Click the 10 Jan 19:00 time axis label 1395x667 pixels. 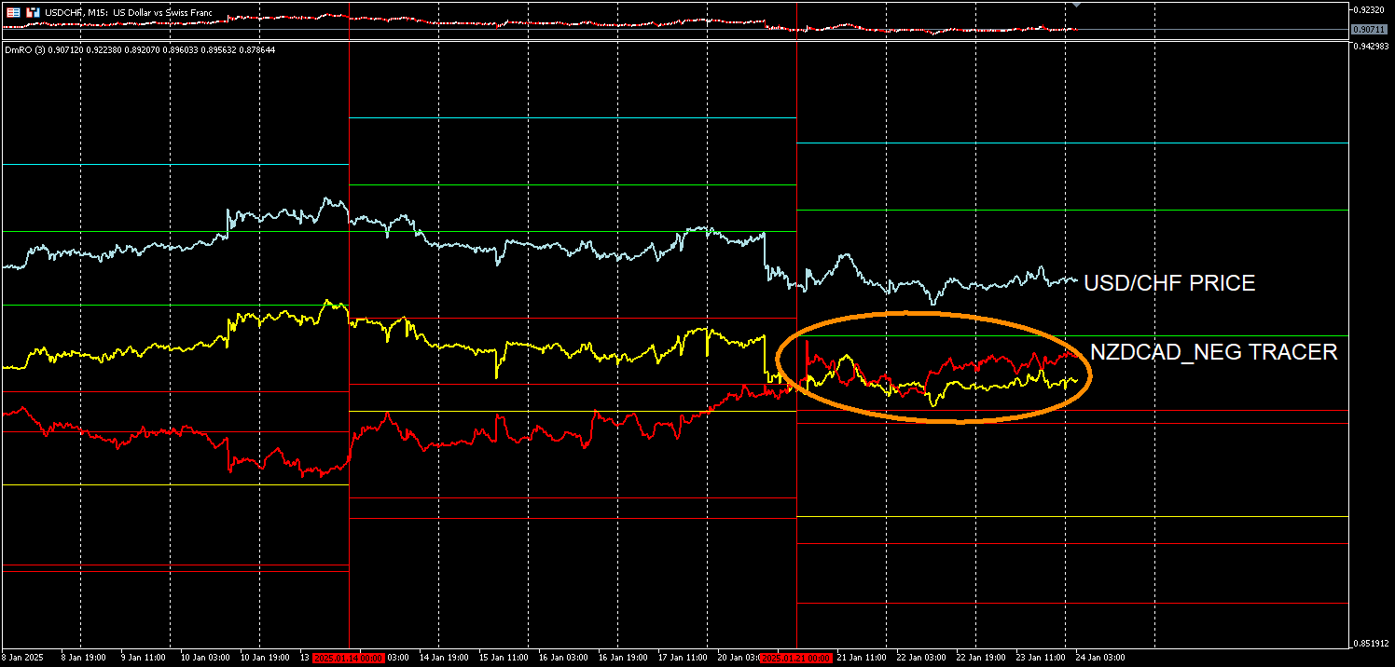[x=265, y=658]
